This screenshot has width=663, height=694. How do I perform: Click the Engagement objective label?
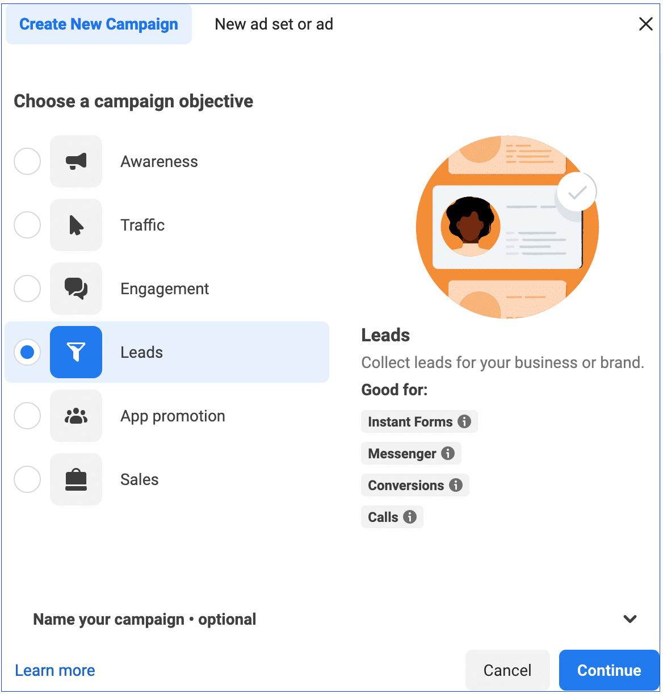pos(165,289)
